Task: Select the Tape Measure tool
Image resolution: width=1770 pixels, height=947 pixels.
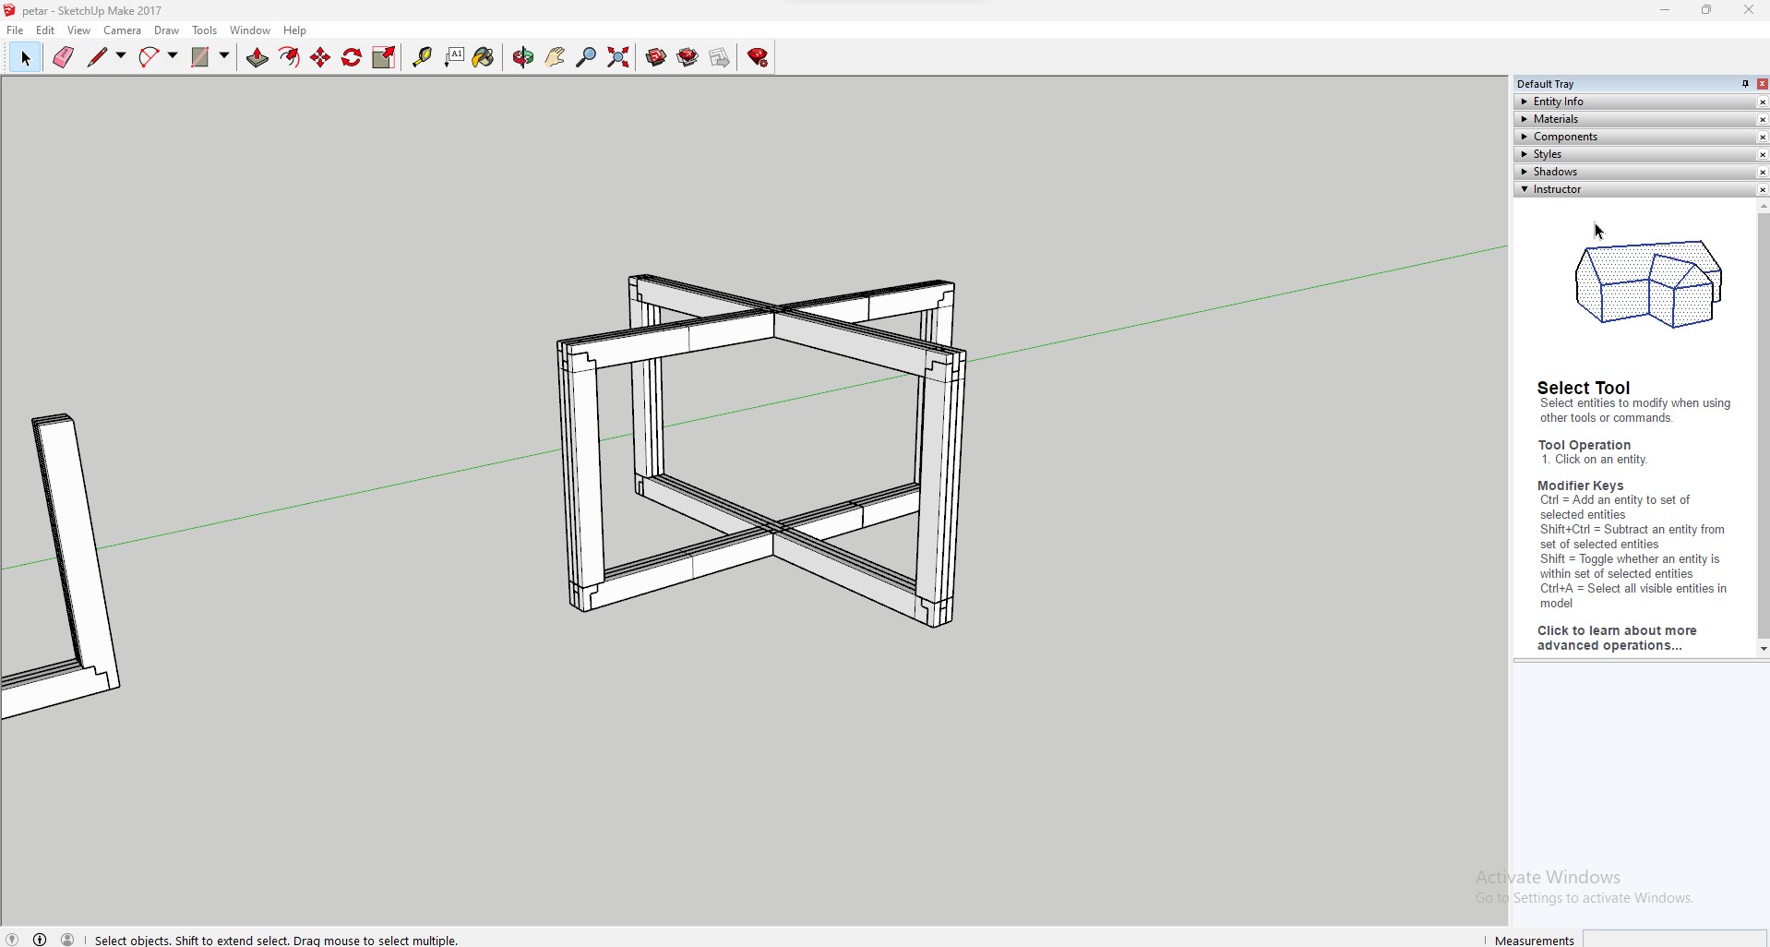Action: 423,58
